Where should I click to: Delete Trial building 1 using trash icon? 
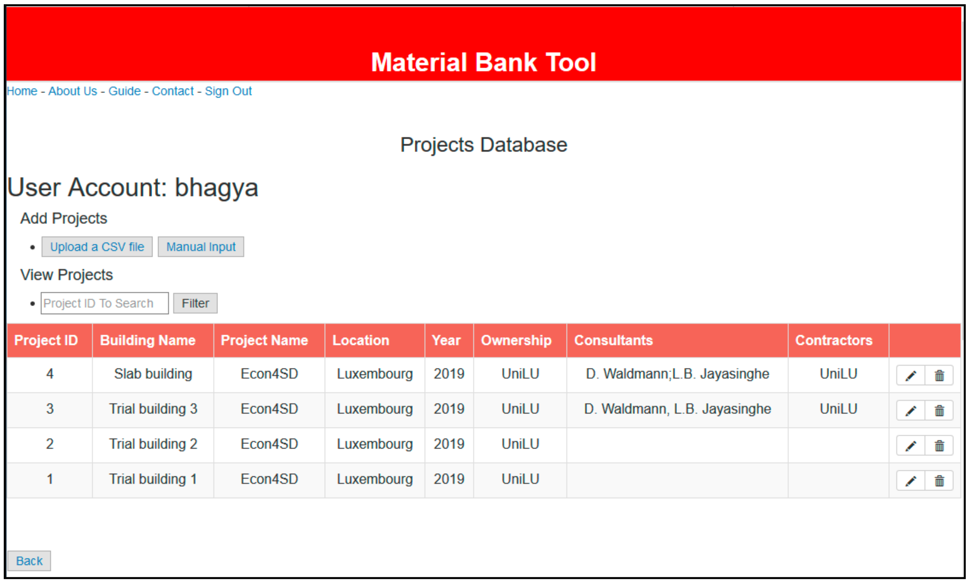pos(939,481)
